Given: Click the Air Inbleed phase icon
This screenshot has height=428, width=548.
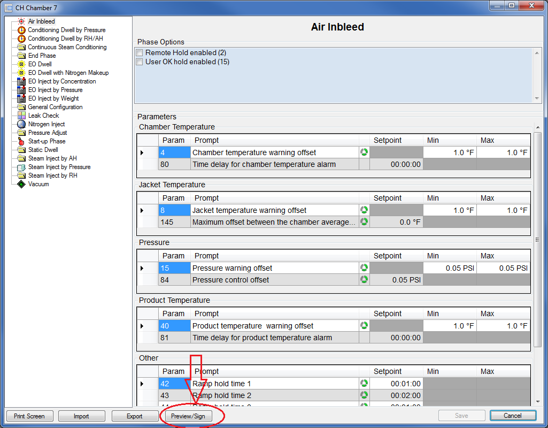Looking at the screenshot, I should (x=21, y=21).
